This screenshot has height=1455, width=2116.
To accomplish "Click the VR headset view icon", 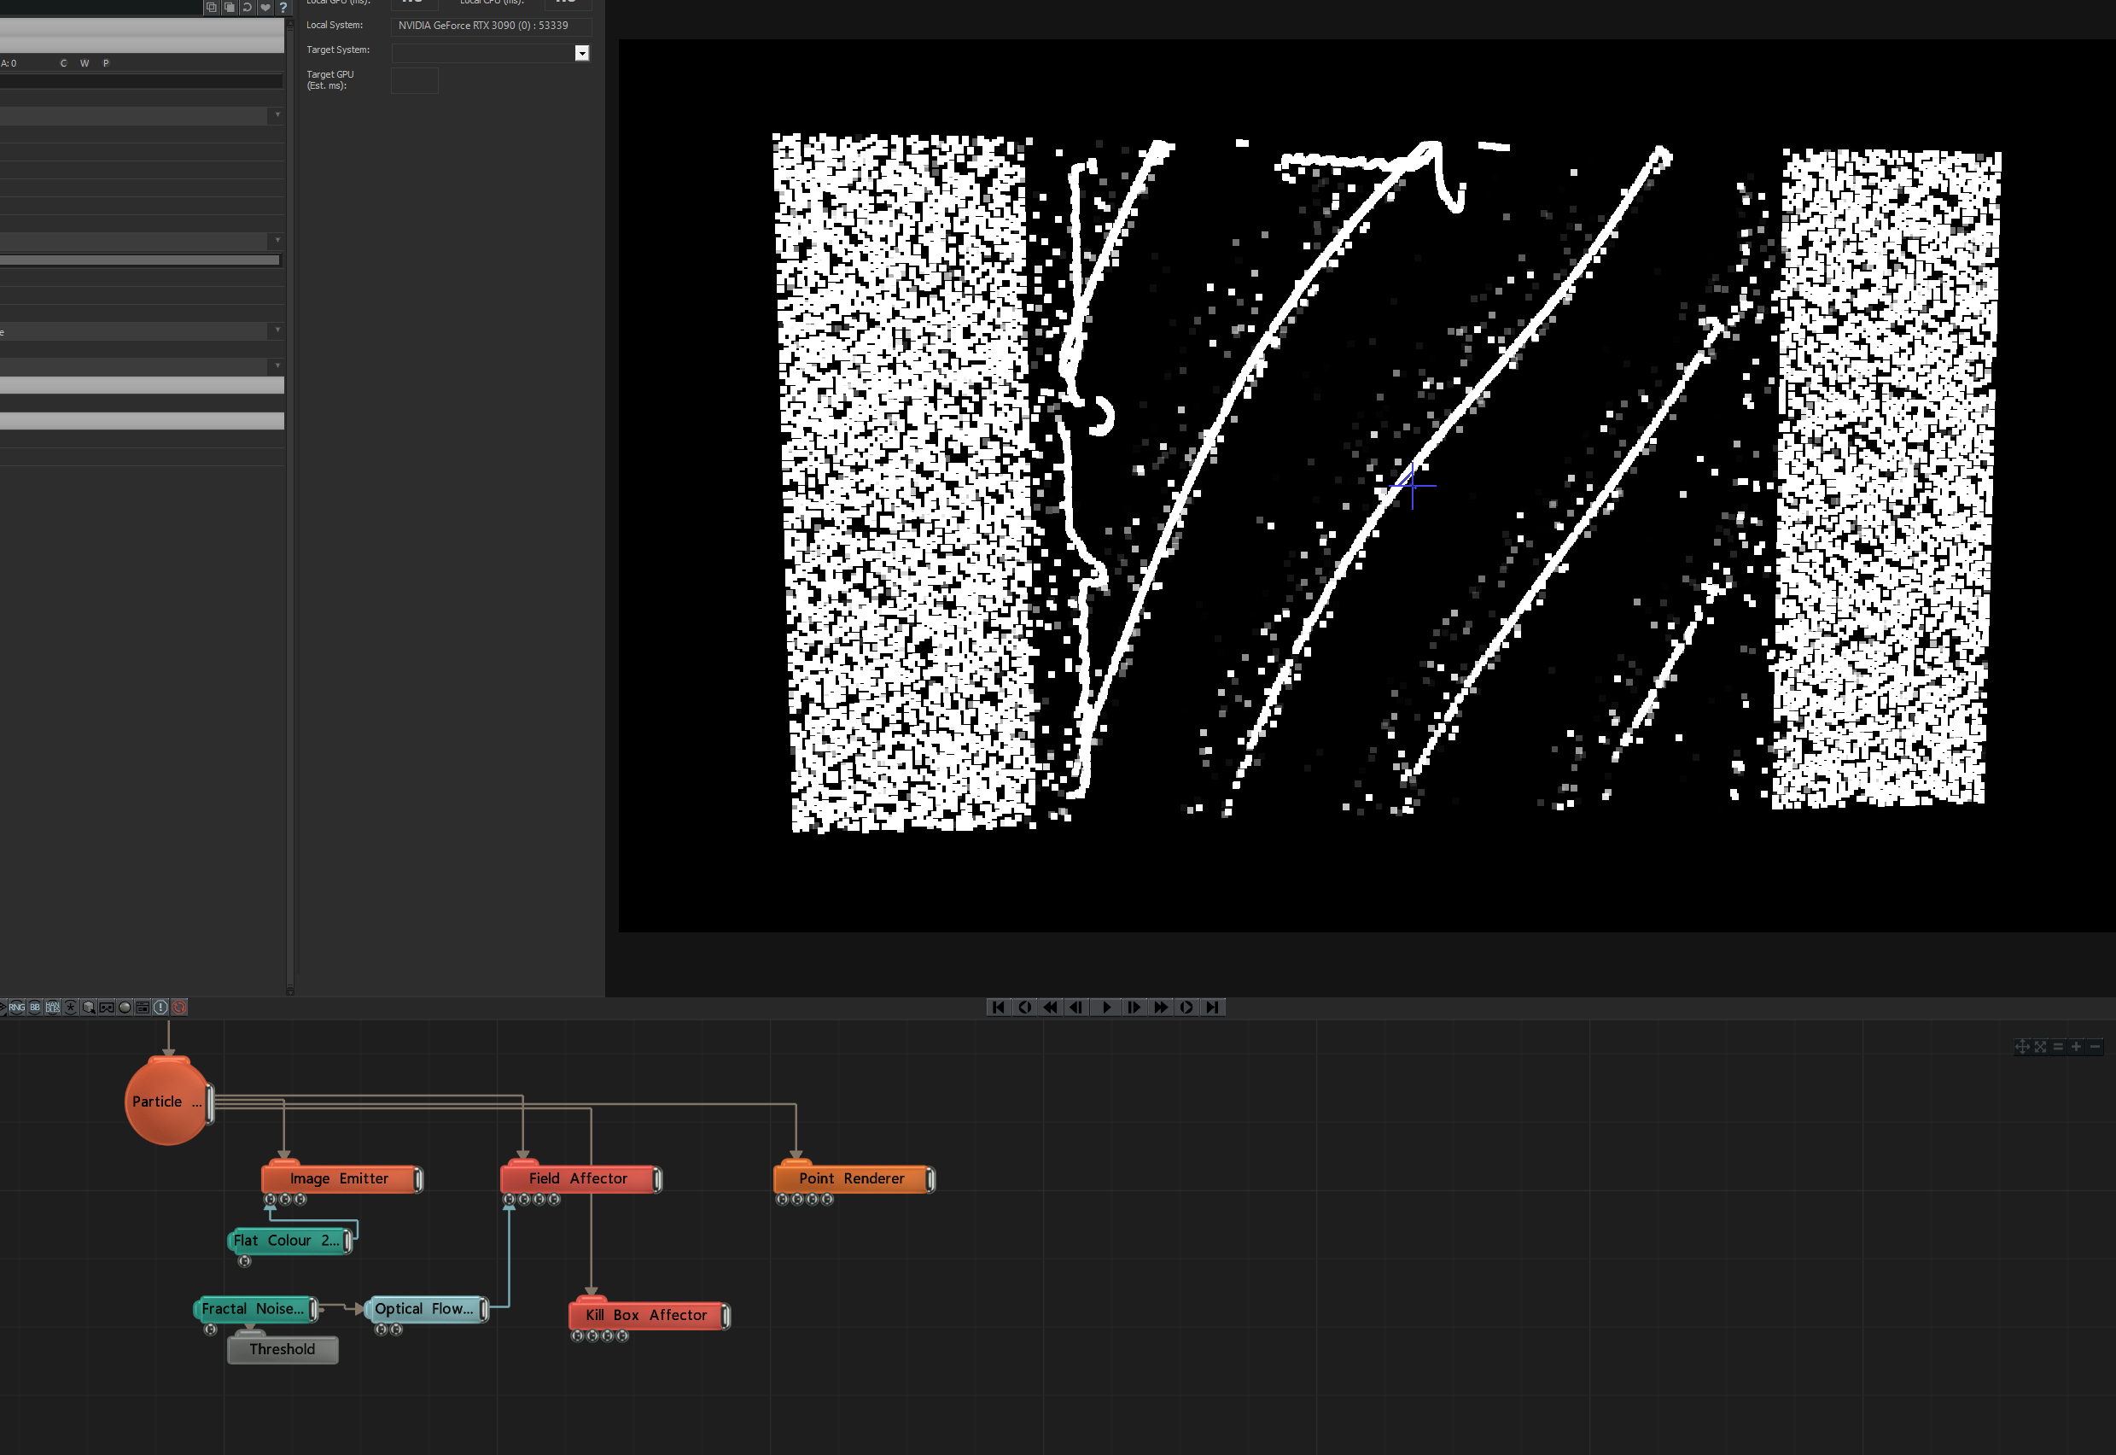I will [x=107, y=1008].
